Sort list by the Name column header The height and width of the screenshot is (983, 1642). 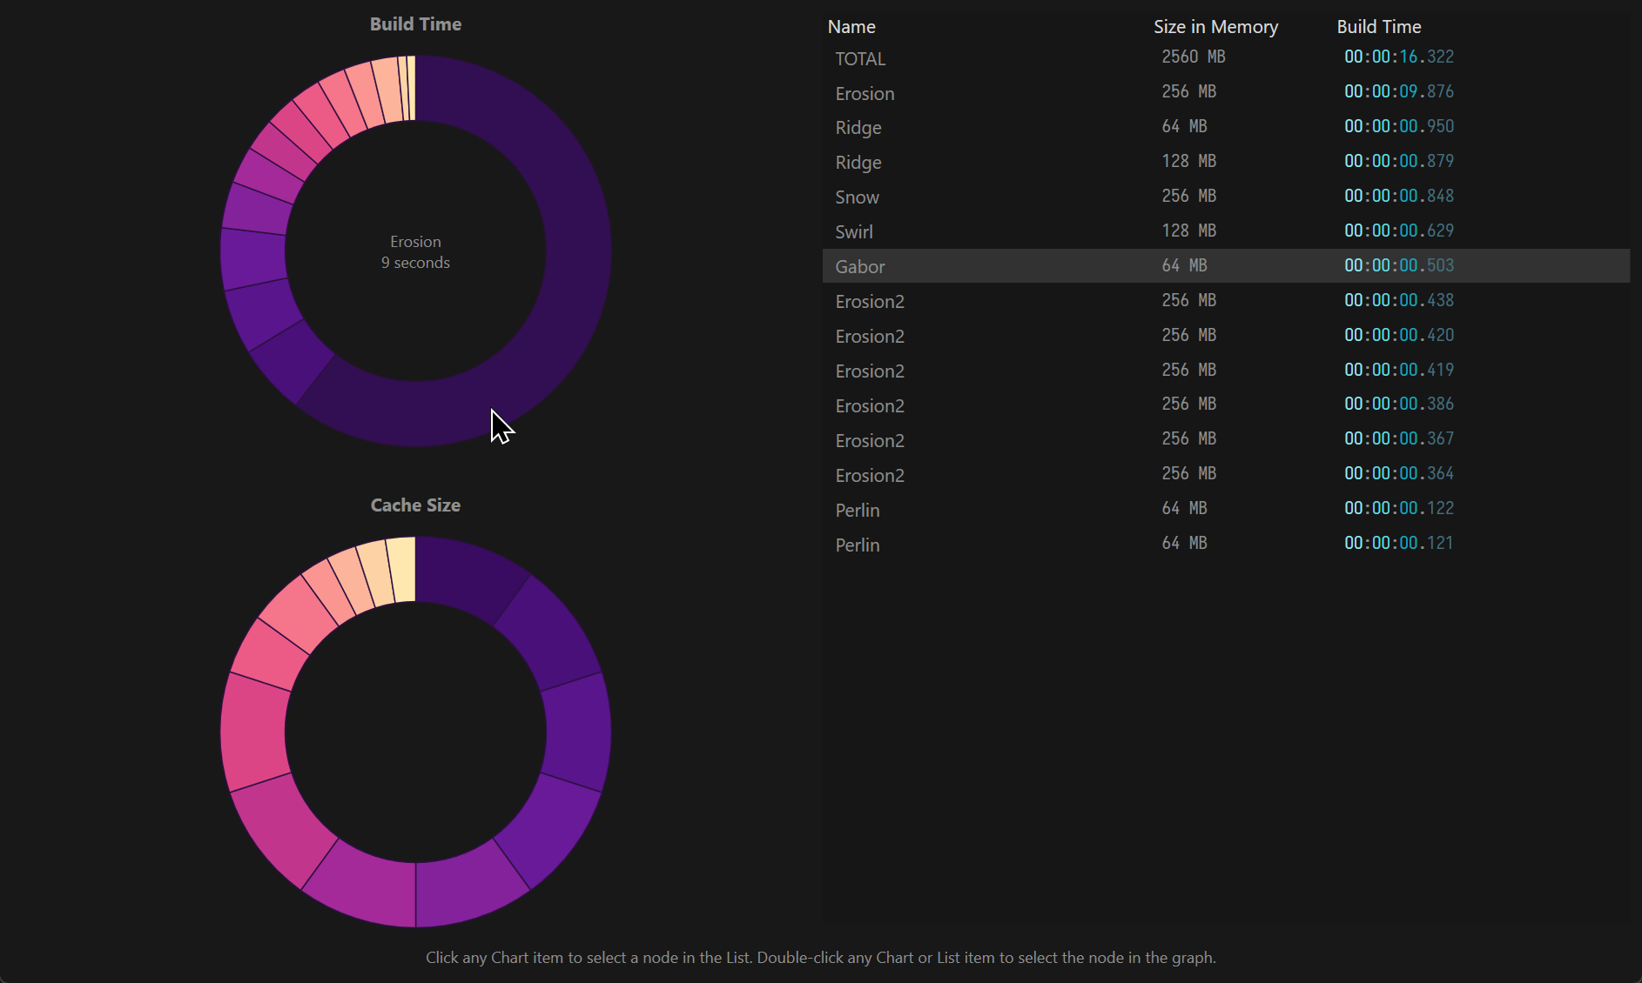pos(851,27)
